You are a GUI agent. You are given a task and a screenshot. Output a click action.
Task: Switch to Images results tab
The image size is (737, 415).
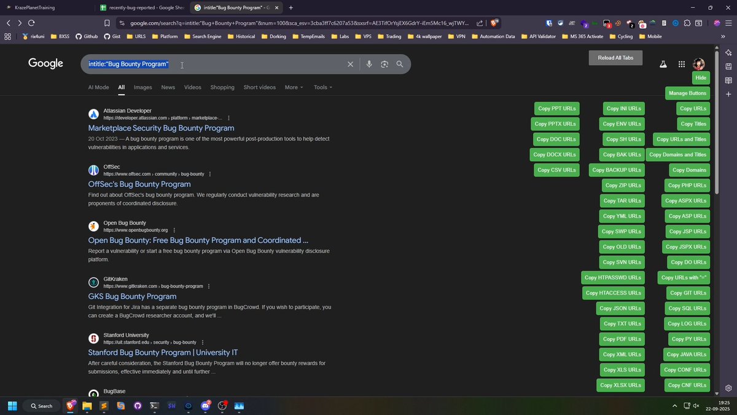tap(143, 87)
